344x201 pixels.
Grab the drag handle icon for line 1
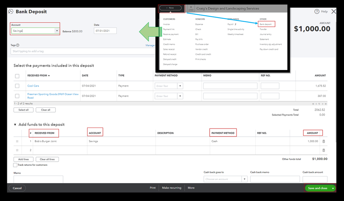[x=17, y=141]
